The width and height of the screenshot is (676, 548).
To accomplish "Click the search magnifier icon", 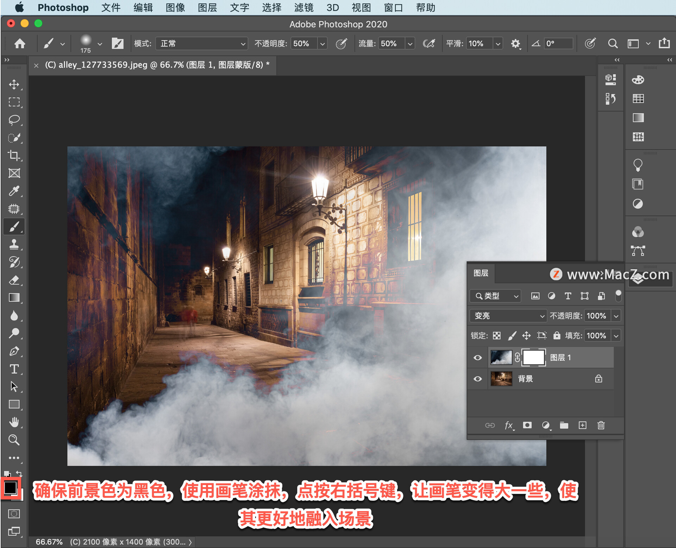I will [x=613, y=44].
